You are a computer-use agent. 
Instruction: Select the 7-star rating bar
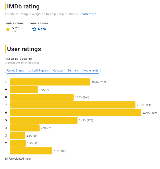[x=73, y=105]
